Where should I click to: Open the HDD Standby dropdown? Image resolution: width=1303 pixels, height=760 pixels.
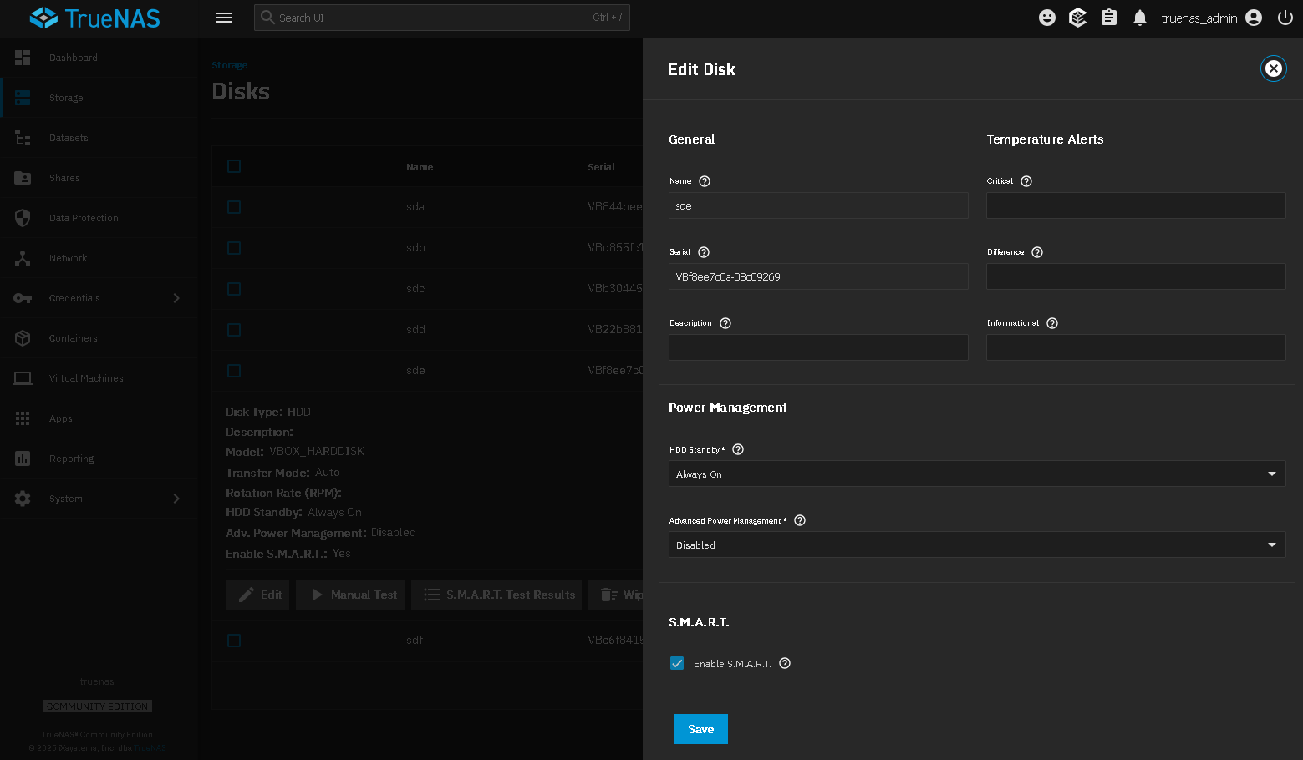pyautogui.click(x=976, y=474)
